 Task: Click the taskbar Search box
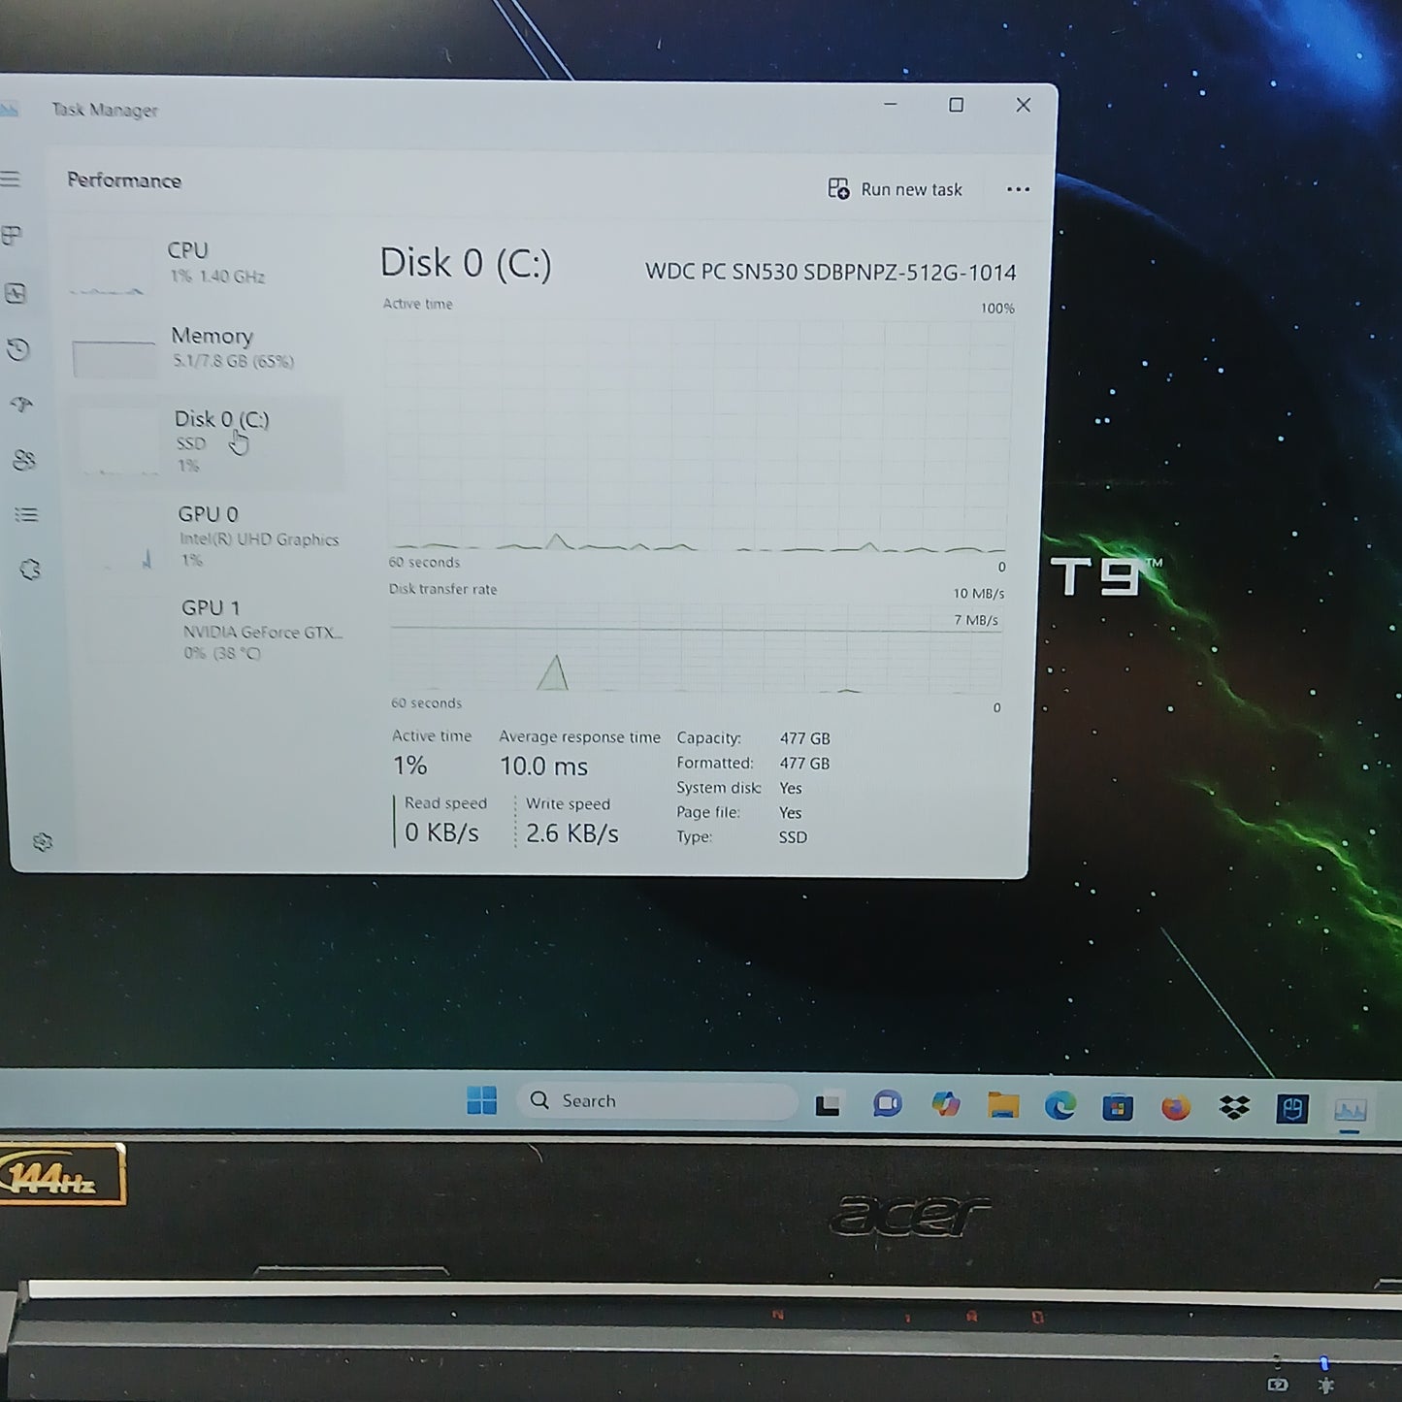(x=658, y=1101)
